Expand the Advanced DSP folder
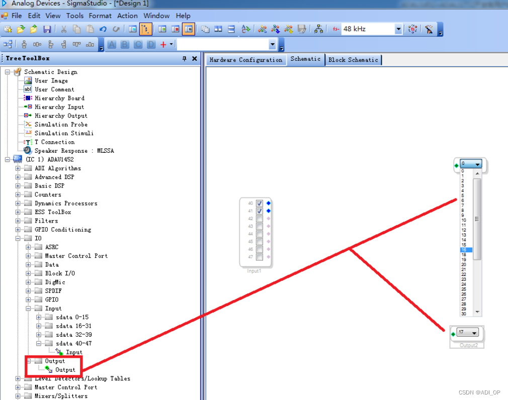508x400 pixels. coord(18,177)
